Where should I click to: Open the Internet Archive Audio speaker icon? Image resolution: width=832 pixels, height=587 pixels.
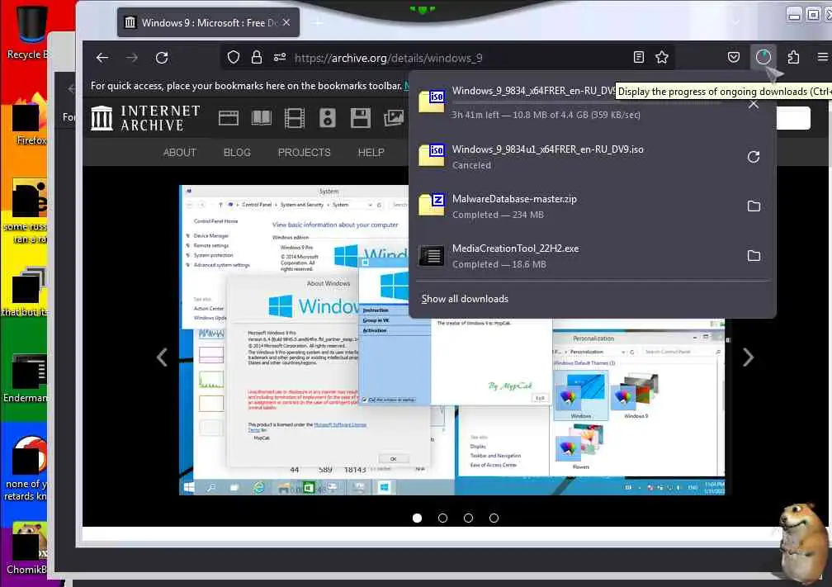click(328, 118)
